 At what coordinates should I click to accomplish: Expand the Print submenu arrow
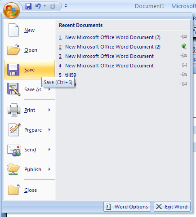pos(49,110)
